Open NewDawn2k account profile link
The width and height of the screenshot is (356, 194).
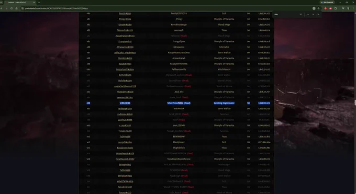125,159
